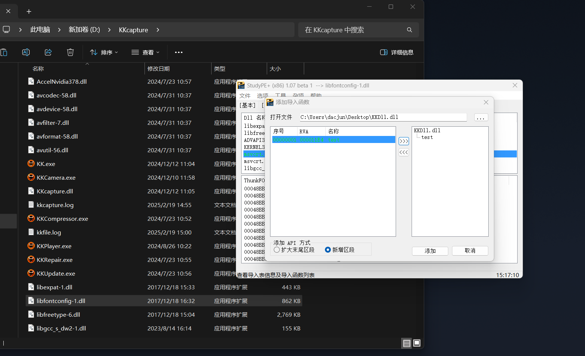Click the browse '...' button for opening a file
Image resolution: width=585 pixels, height=356 pixels.
(x=481, y=117)
